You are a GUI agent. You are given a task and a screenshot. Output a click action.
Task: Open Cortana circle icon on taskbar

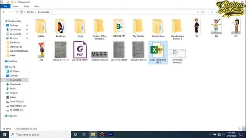[75, 135]
